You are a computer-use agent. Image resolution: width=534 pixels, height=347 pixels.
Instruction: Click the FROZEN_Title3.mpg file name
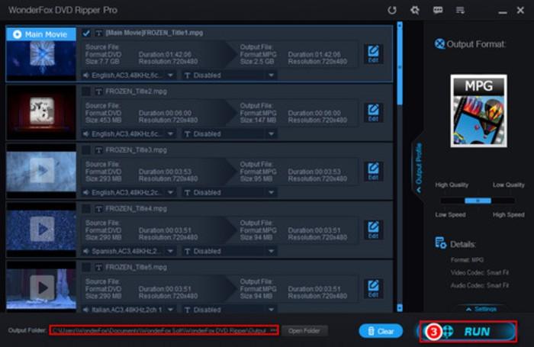click(137, 150)
